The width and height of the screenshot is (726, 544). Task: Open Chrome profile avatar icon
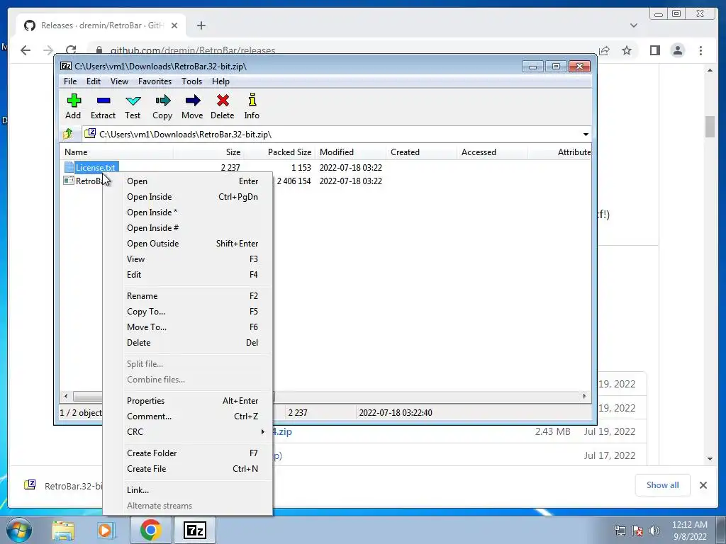tap(677, 50)
